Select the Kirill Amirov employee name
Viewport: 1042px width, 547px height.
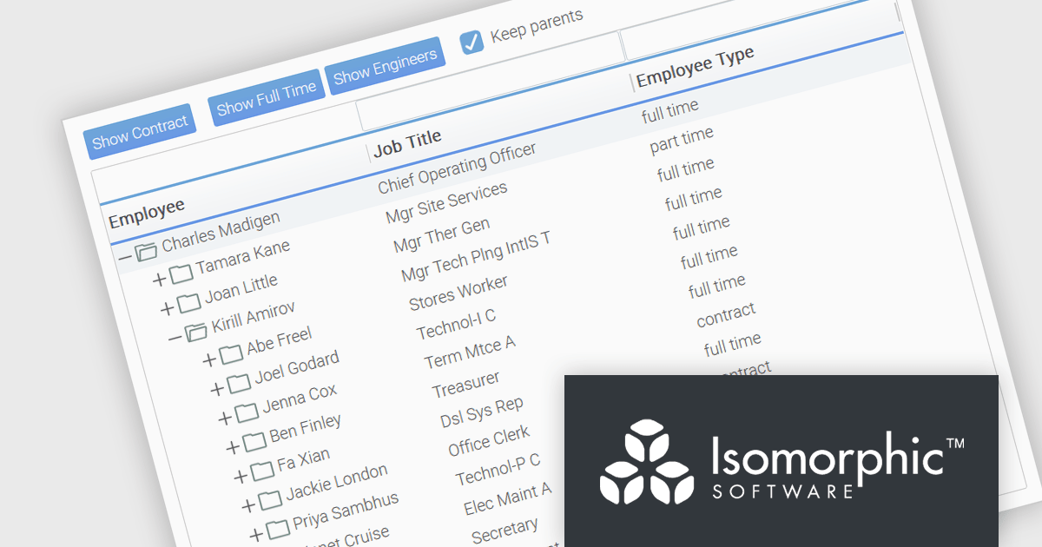point(254,318)
